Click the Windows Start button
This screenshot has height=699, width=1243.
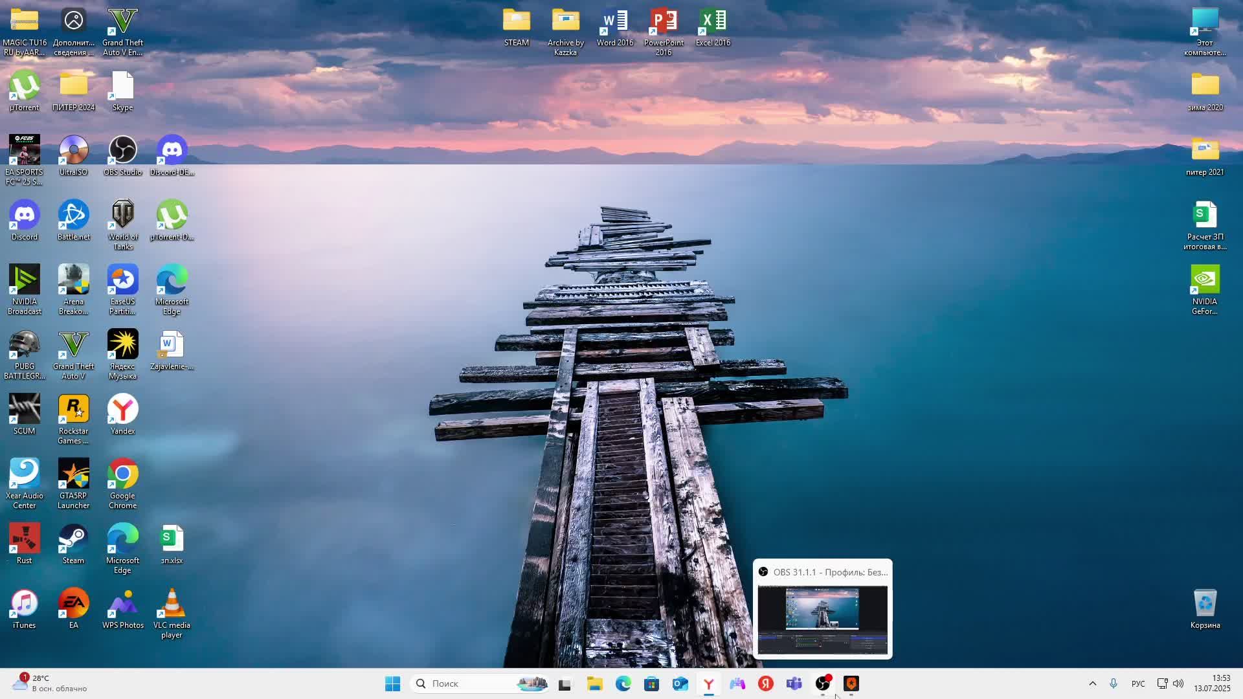tap(392, 683)
